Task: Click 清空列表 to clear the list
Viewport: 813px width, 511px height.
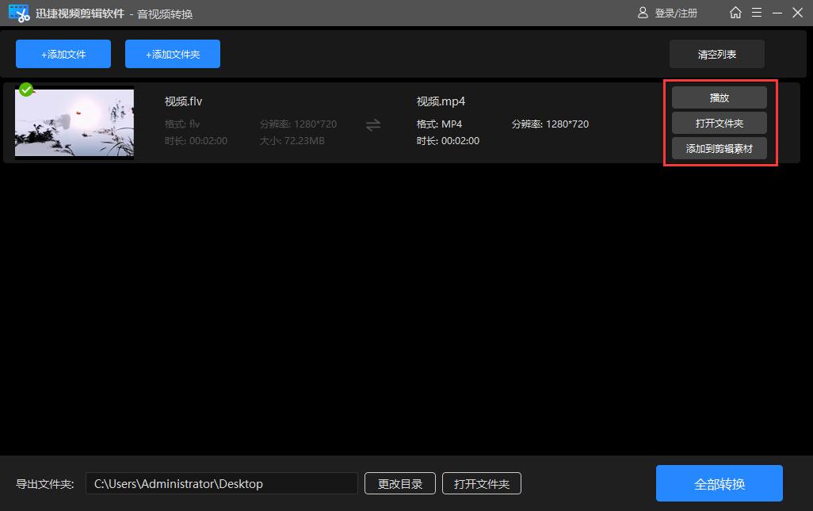Action: click(x=717, y=53)
